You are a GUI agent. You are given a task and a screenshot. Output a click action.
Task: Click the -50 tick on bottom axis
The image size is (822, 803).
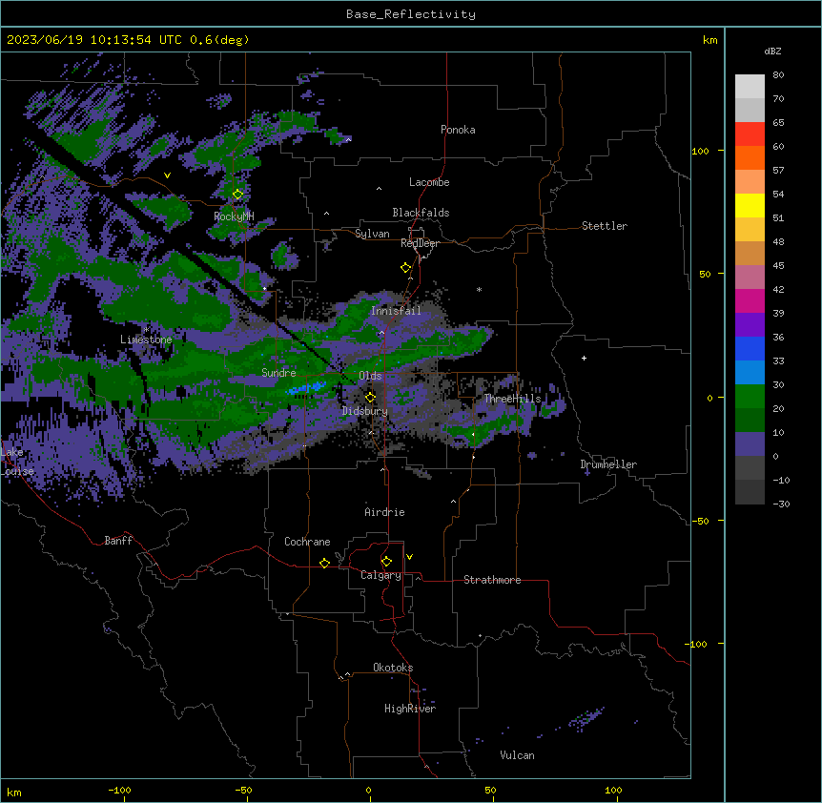(x=243, y=791)
